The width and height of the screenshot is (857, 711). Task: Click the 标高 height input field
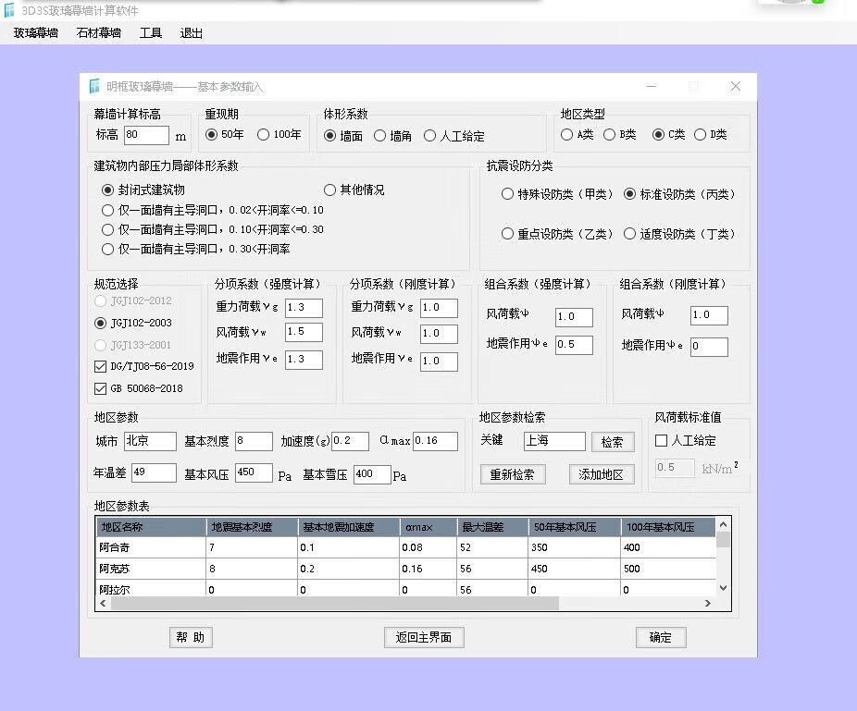click(146, 136)
